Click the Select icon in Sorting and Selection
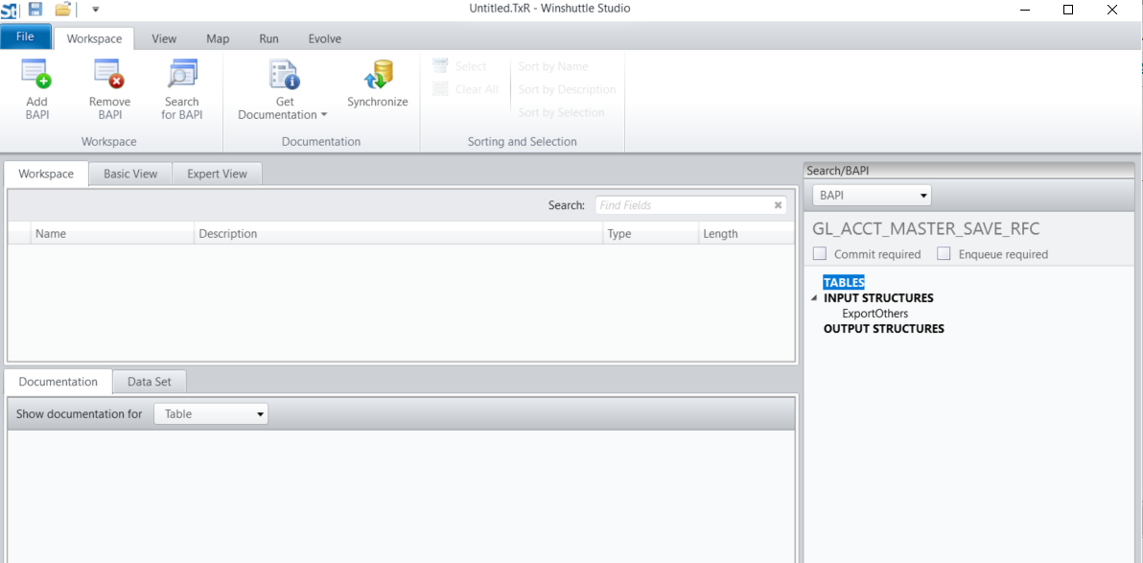The height and width of the screenshot is (563, 1143). pos(439,66)
